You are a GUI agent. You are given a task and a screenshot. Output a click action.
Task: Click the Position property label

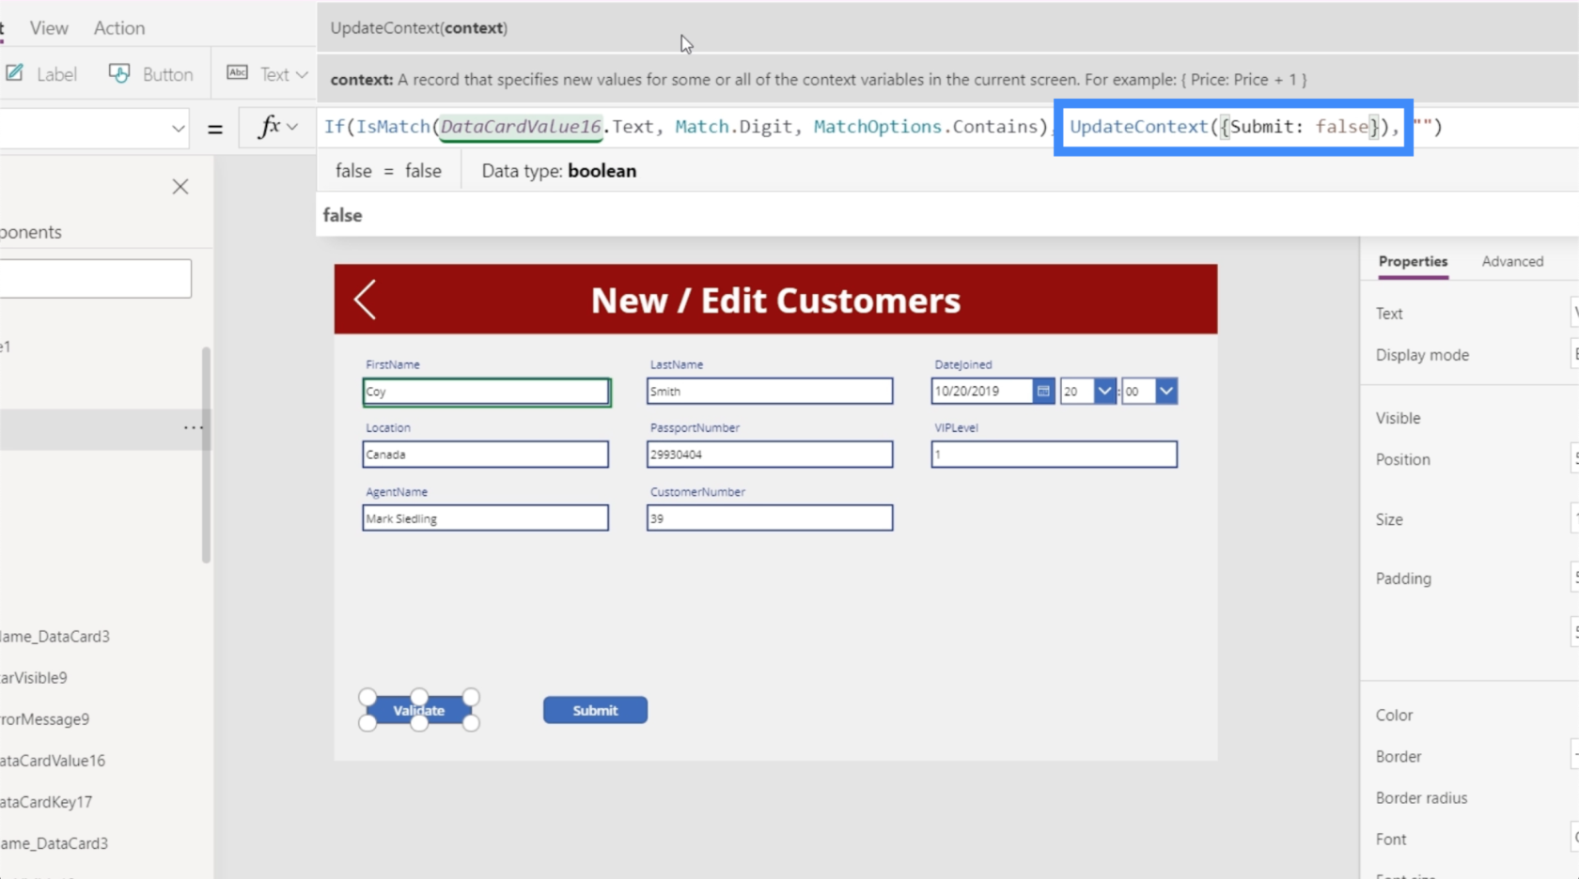(x=1402, y=460)
